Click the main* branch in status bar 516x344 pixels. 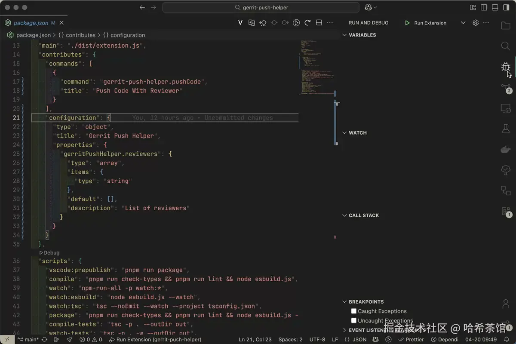coord(28,339)
